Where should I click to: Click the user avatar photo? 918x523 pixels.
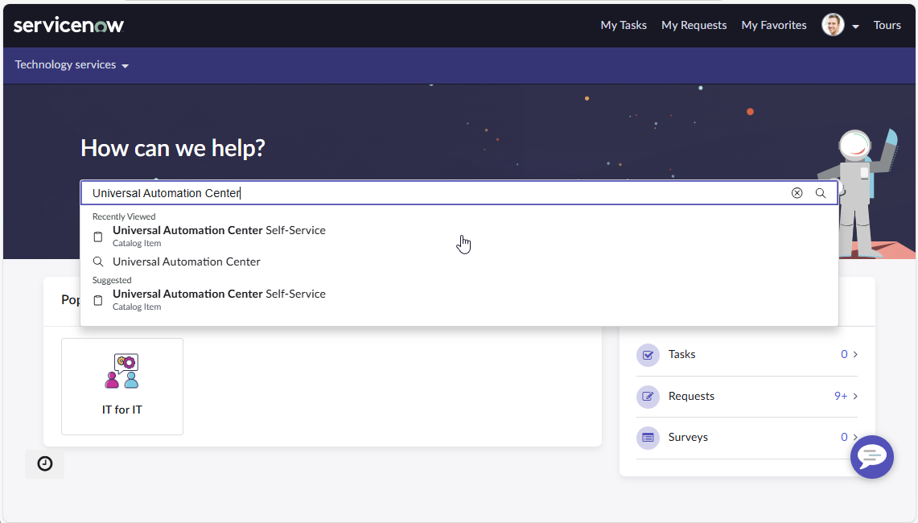pos(833,25)
